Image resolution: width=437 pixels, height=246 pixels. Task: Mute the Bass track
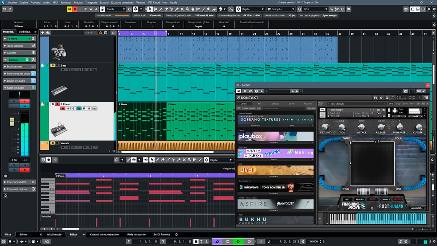(52, 66)
